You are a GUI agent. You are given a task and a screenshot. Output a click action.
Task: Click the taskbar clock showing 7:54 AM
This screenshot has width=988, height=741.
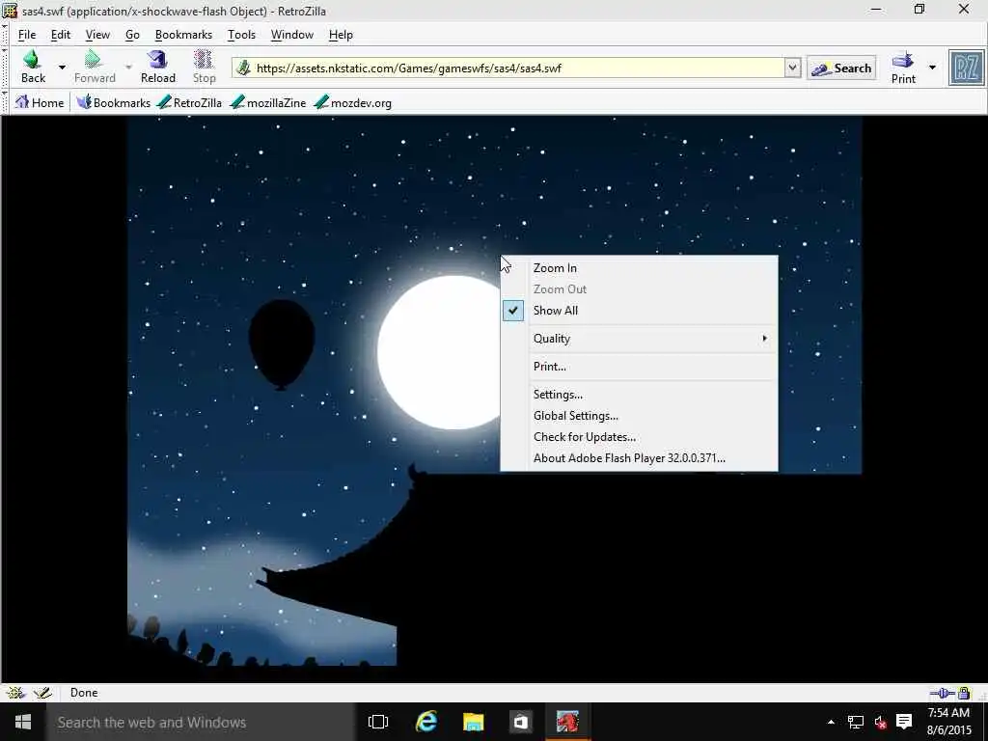point(948,722)
